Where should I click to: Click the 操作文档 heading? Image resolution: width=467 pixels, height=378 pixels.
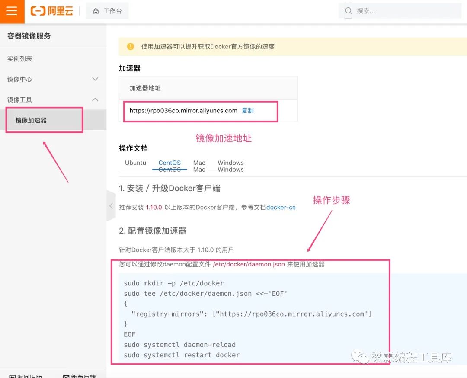tap(133, 148)
